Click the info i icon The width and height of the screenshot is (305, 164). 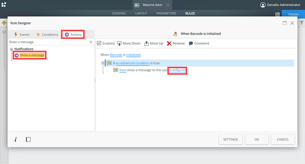pos(16,140)
